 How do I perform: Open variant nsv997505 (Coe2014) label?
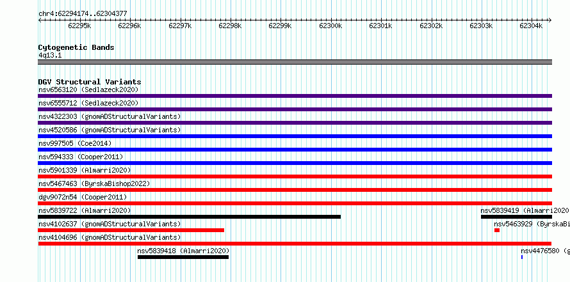tap(75, 143)
